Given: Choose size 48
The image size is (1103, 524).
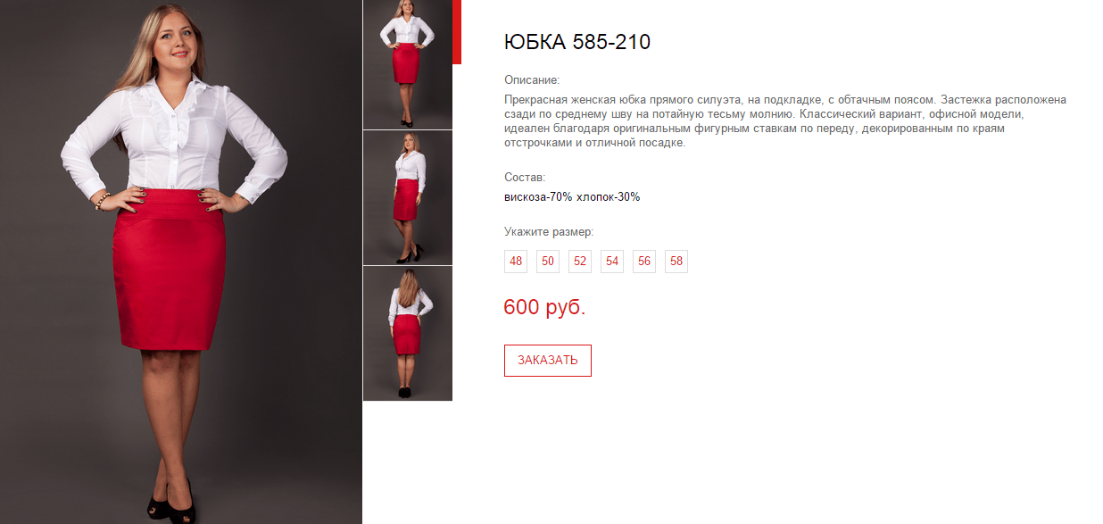Looking at the screenshot, I should coord(516,262).
